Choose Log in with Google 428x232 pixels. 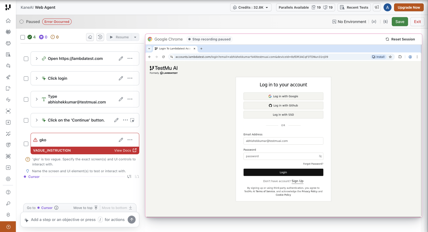pyautogui.click(x=283, y=96)
